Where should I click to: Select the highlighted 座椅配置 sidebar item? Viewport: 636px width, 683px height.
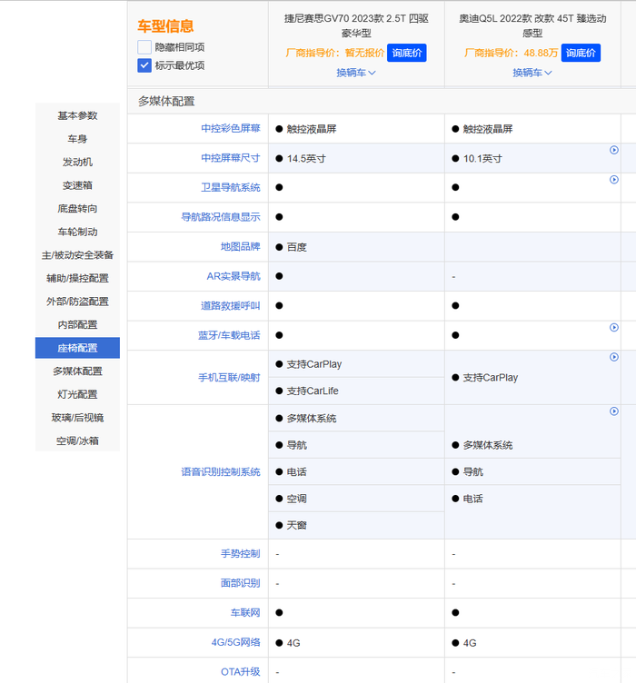pos(77,348)
